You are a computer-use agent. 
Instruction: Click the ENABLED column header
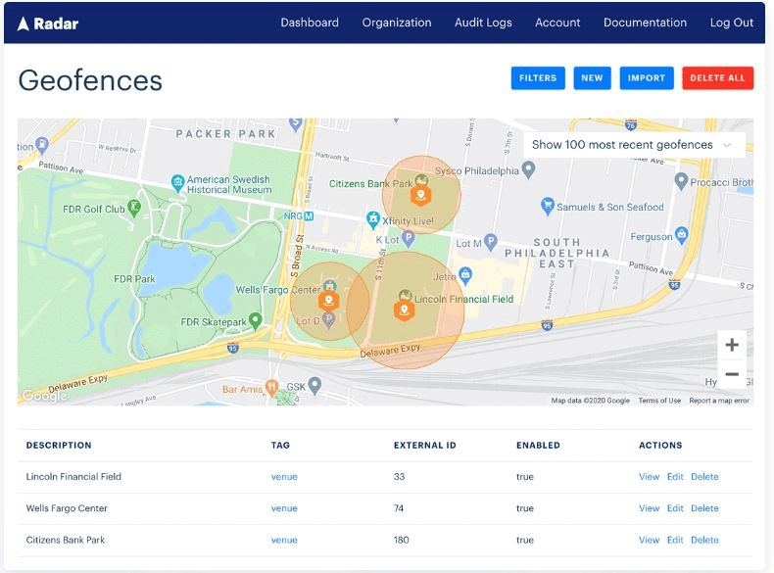click(539, 445)
